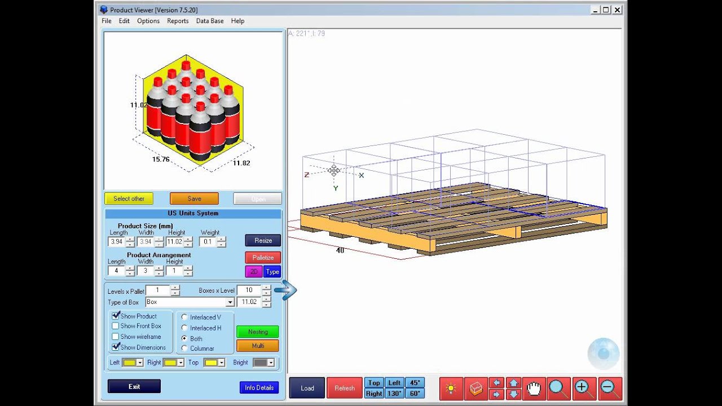Viewport: 722px width, 406px height.
Task: Click the sun light icon in the view toolbar
Action: [x=451, y=388]
